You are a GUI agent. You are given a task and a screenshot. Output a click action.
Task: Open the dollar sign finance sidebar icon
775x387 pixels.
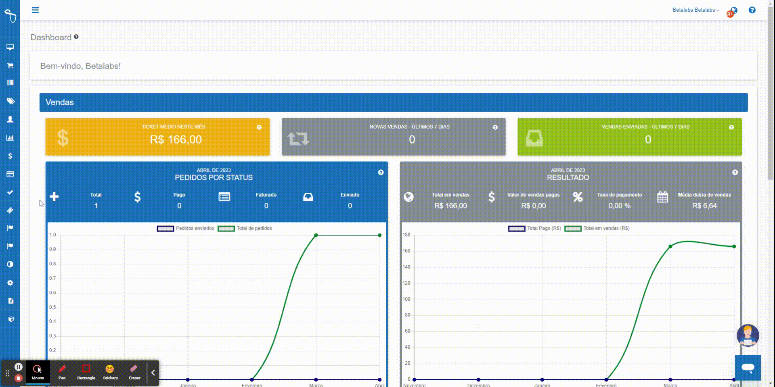click(x=10, y=156)
